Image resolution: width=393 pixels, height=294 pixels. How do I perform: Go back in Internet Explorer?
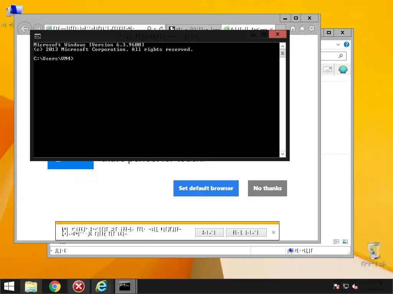[24, 28]
